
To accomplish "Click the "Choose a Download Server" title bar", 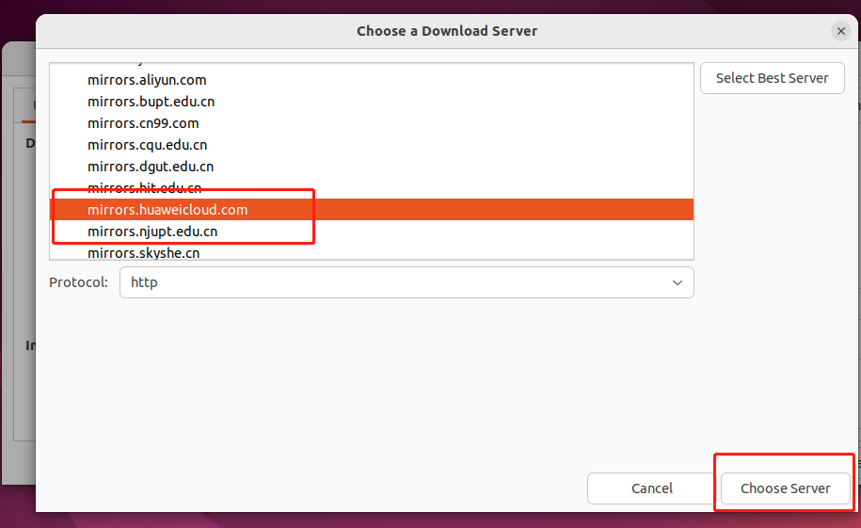I will 447,31.
